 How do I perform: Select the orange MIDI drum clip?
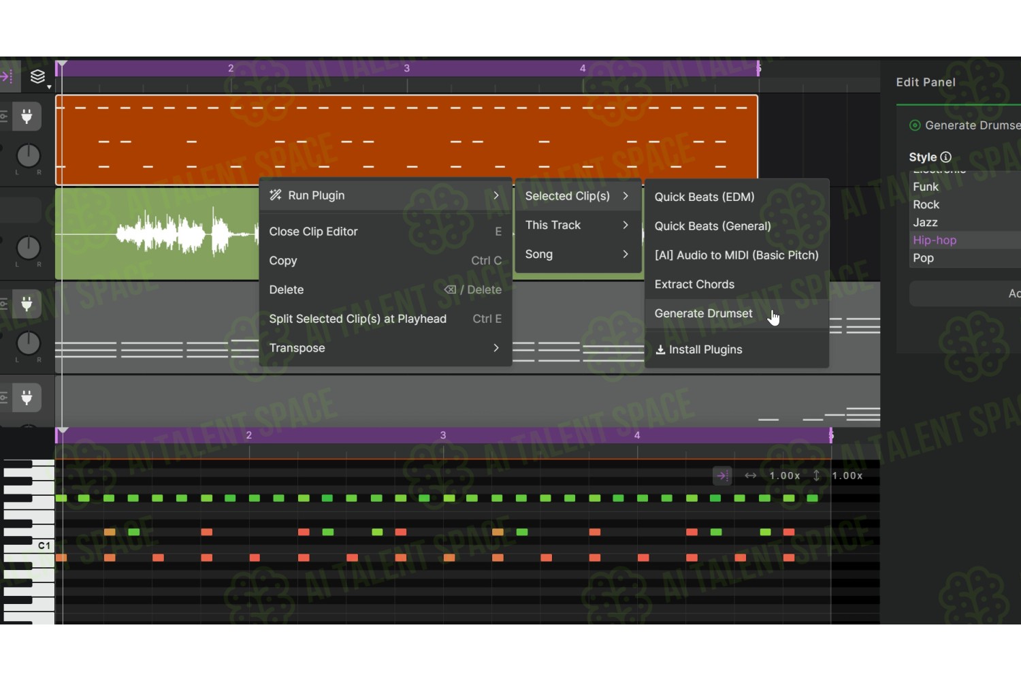click(406, 140)
